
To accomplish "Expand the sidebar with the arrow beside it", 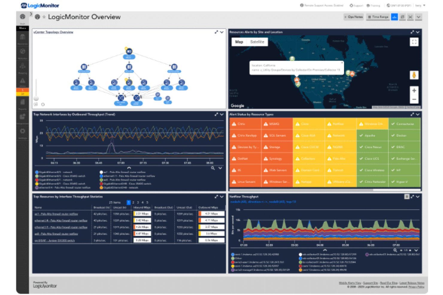I will click(31, 14).
